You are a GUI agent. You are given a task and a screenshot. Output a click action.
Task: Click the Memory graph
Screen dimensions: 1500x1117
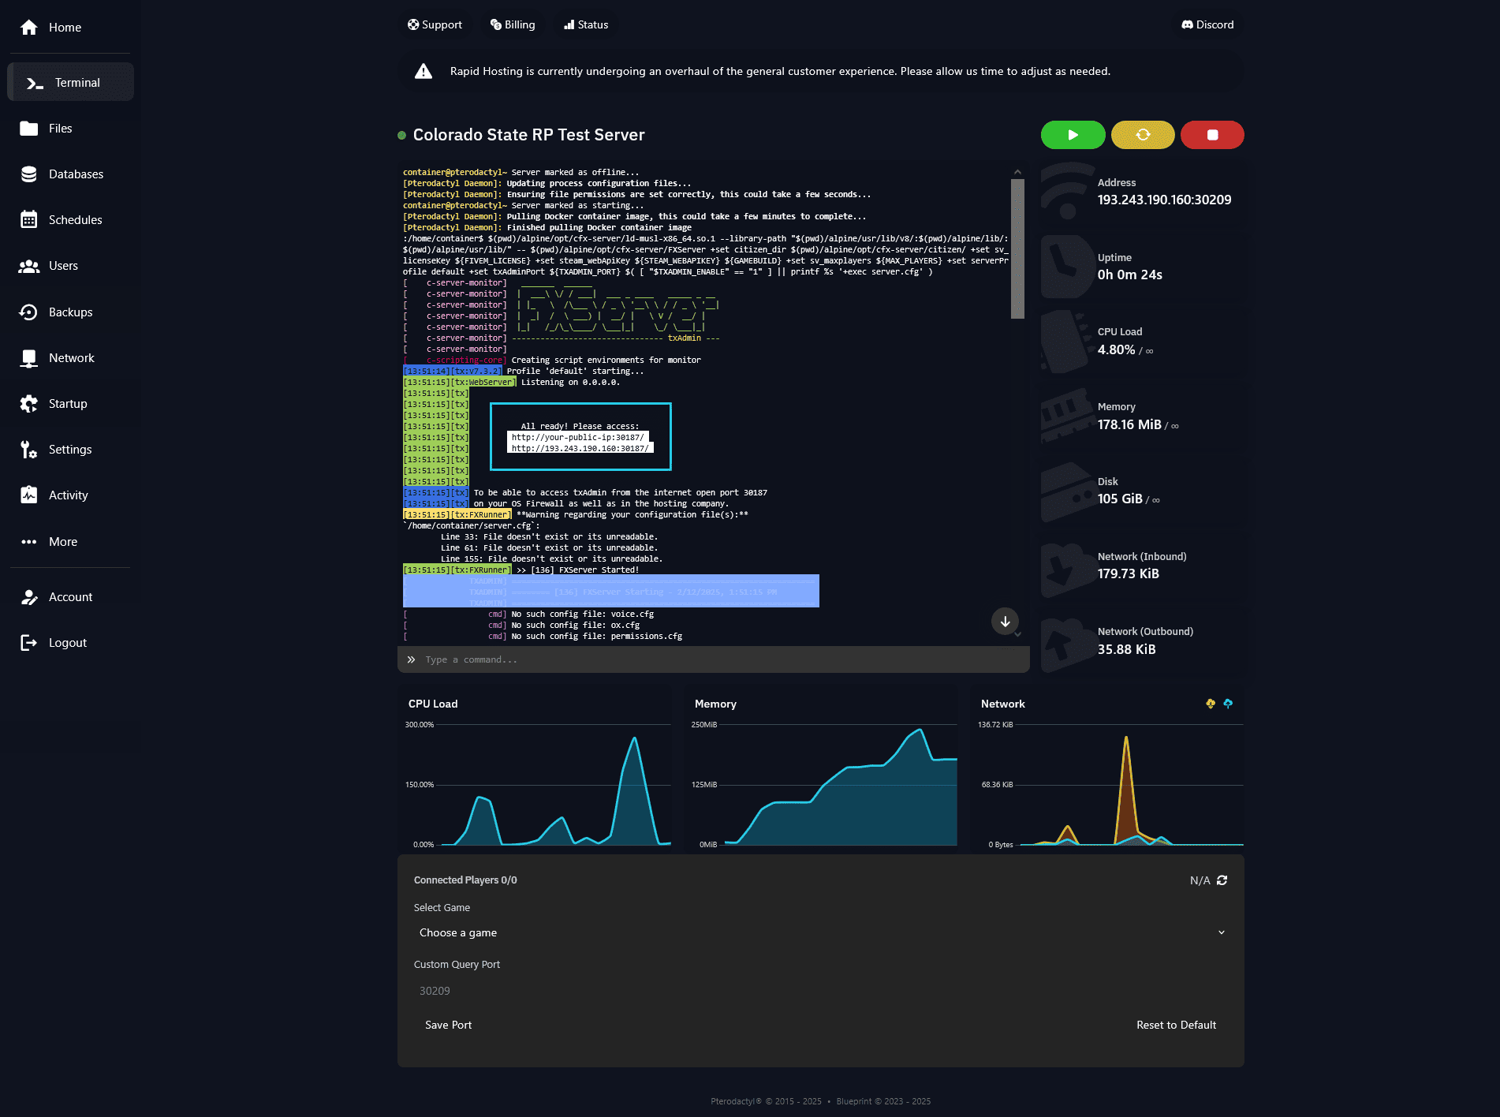coord(823,785)
